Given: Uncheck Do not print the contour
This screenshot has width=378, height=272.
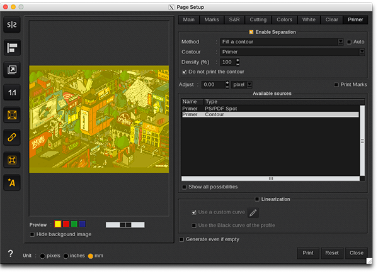Looking at the screenshot, I should pos(184,72).
